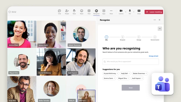Image resolution: width=181 pixels, height=102 pixels.
Task: Click the search magnifier icon
Action: 105,62
